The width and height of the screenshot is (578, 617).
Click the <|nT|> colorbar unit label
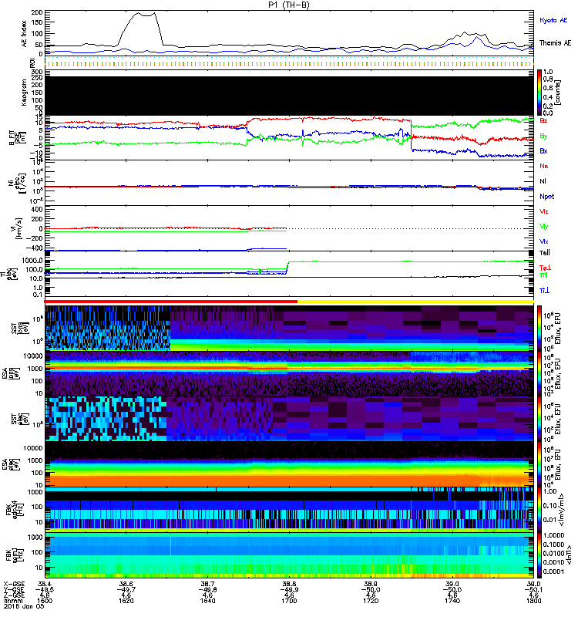click(x=568, y=555)
